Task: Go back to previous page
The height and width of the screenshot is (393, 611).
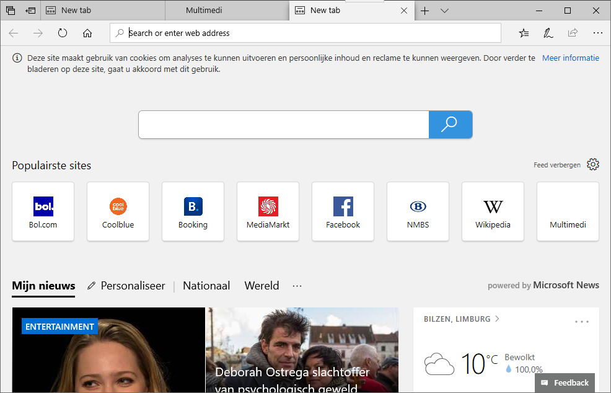Action: point(14,33)
